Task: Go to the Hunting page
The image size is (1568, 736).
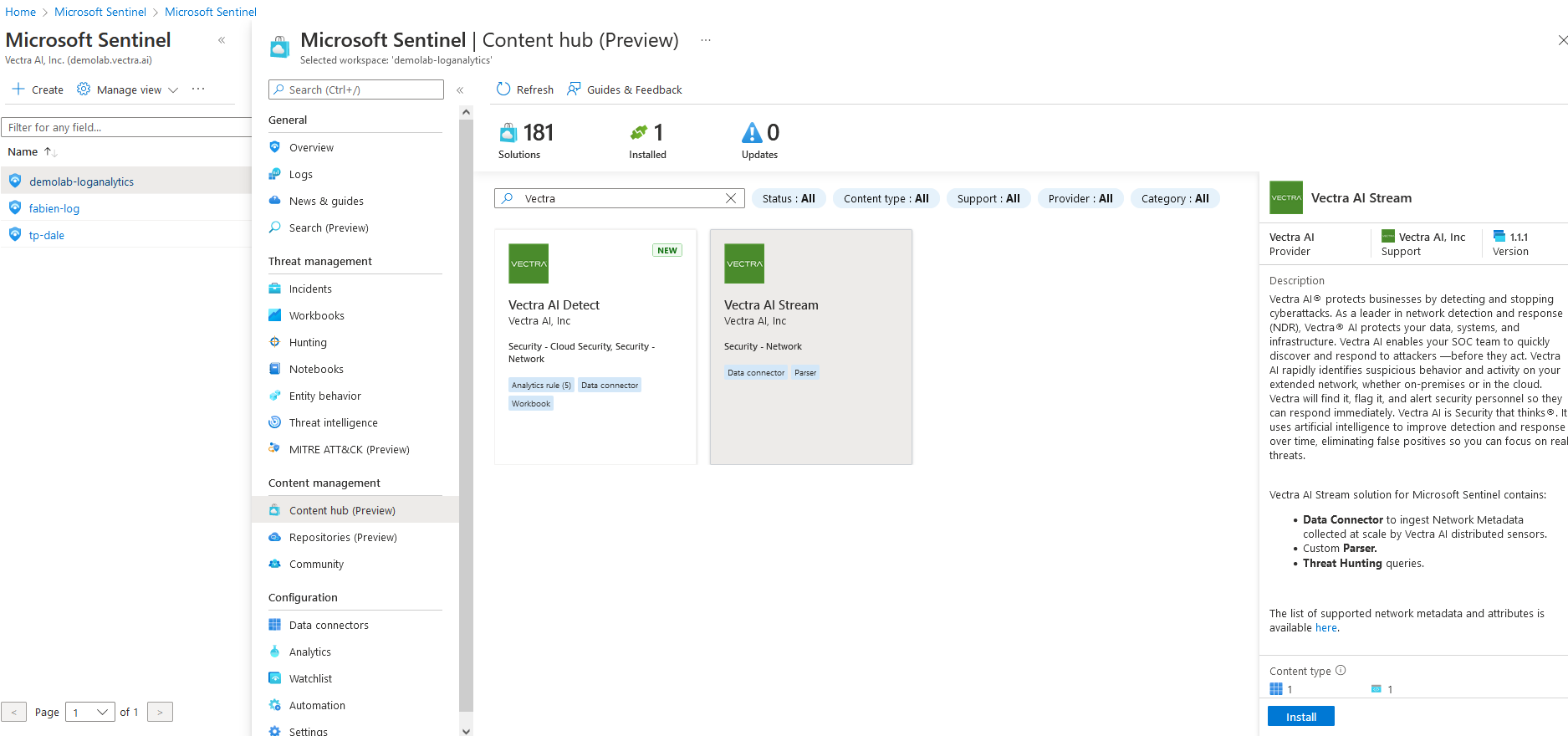Action: [308, 342]
